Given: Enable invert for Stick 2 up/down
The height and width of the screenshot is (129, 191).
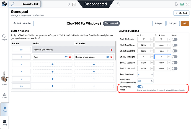Looking at the screenshot, I should pos(174,62).
